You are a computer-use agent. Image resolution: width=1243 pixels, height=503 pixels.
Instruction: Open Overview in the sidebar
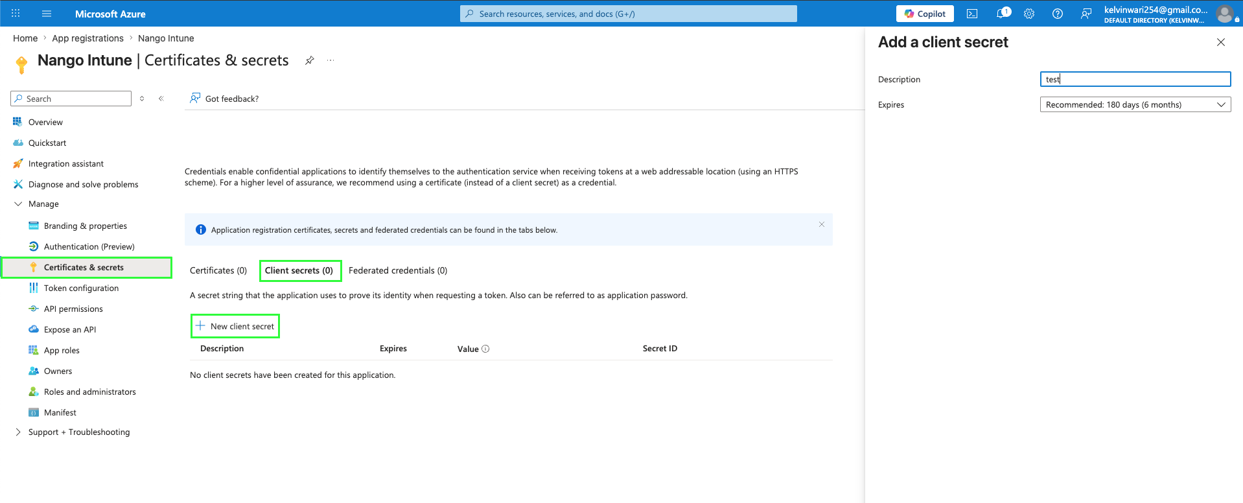point(45,122)
